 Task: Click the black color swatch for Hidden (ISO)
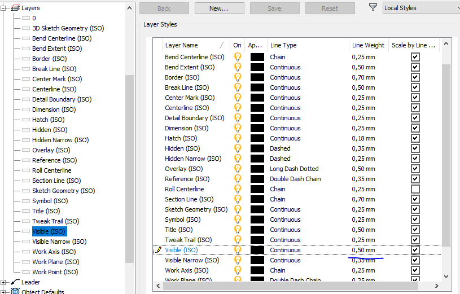tap(257, 148)
